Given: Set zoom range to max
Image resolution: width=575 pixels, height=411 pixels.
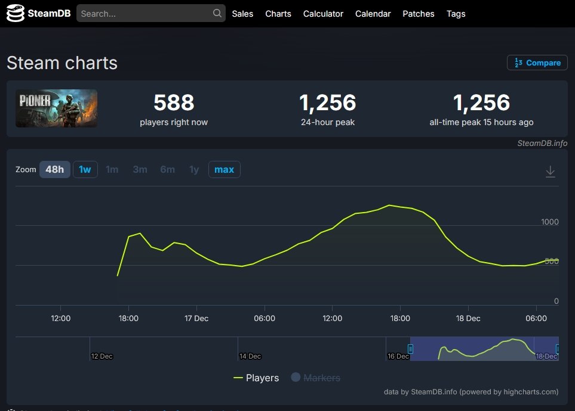Looking at the screenshot, I should [224, 170].
